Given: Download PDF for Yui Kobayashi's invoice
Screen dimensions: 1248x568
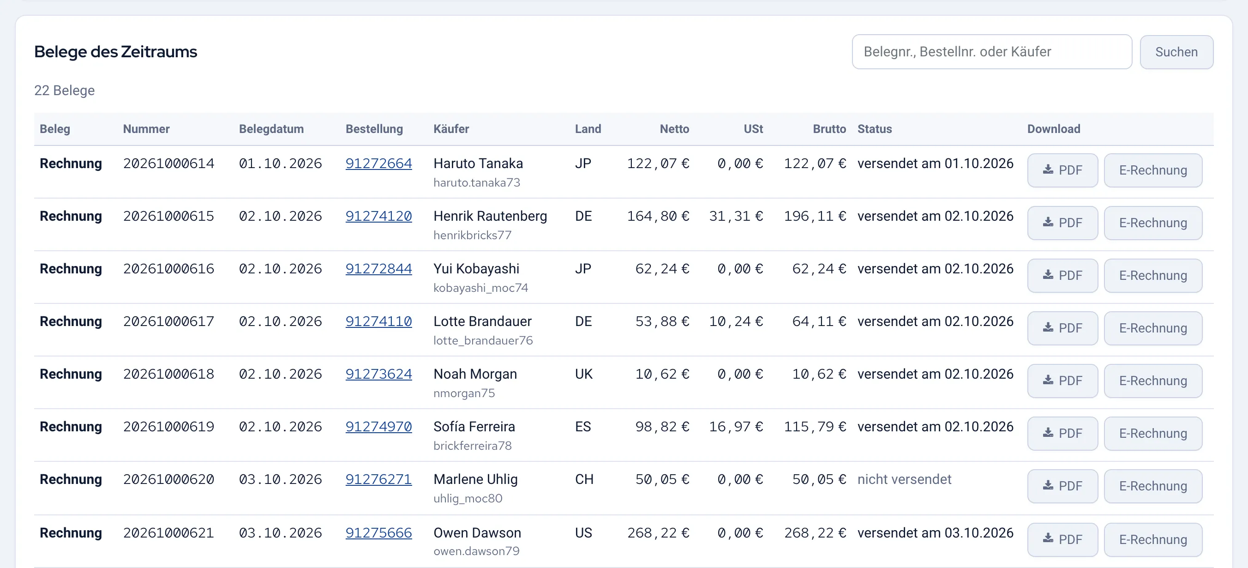Looking at the screenshot, I should pyautogui.click(x=1062, y=275).
